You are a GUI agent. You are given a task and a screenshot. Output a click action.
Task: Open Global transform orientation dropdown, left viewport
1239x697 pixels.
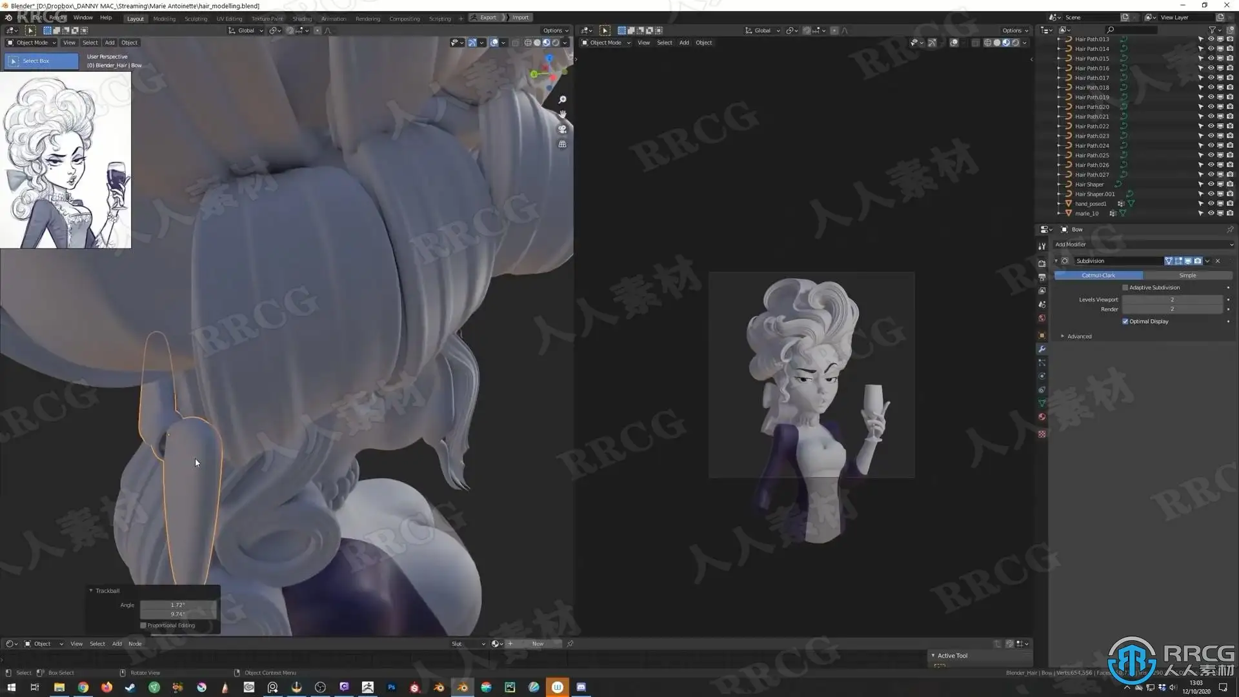click(246, 30)
